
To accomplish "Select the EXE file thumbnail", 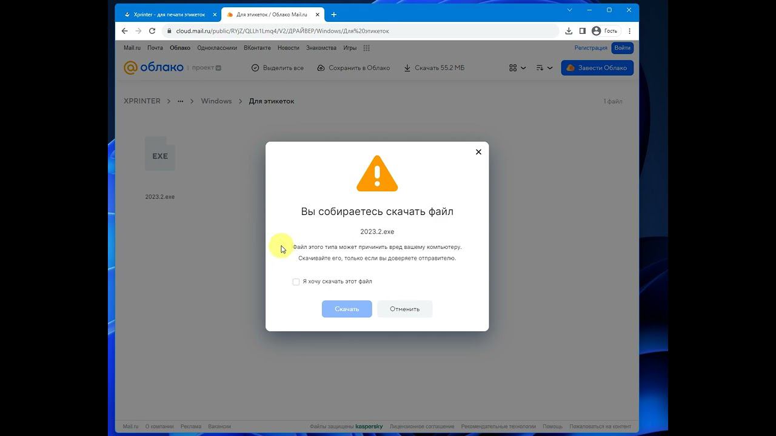I will pyautogui.click(x=160, y=154).
